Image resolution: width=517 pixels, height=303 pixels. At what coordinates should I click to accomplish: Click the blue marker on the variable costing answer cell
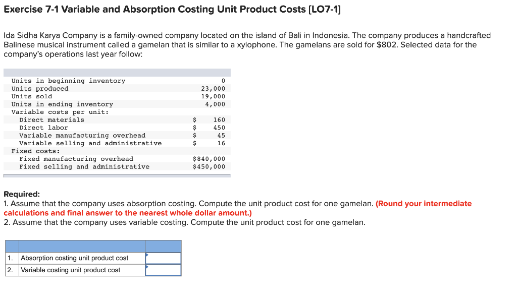[x=148, y=267]
